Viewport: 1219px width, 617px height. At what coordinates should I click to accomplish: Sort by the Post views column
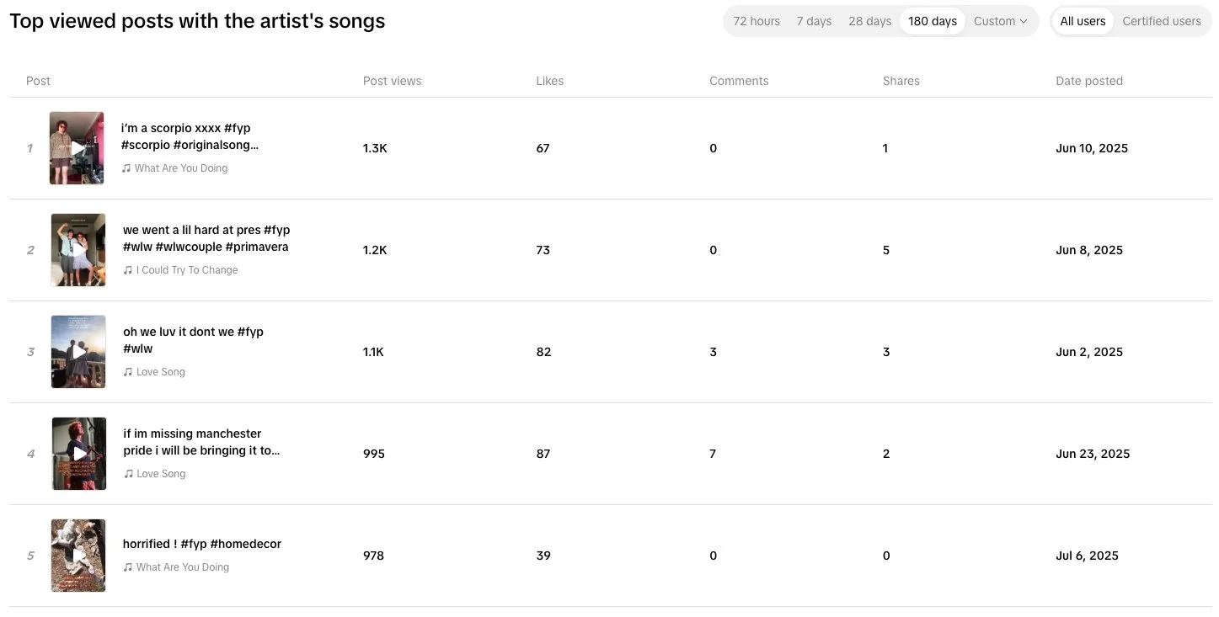392,81
